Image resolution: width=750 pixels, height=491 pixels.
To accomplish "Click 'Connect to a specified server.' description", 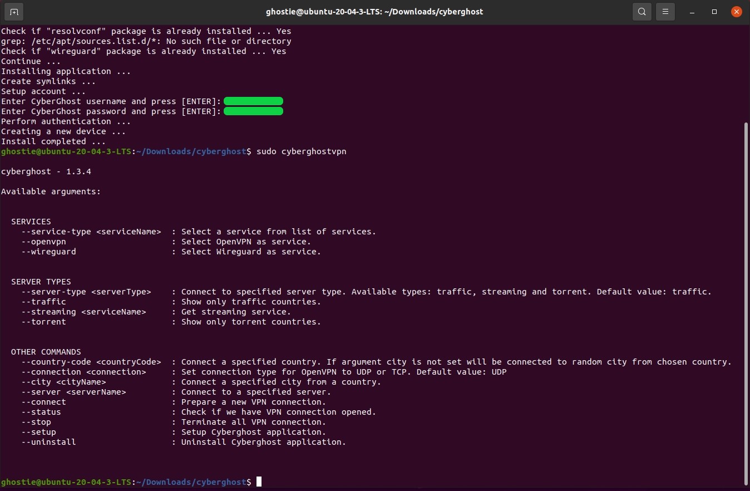I will point(256,392).
